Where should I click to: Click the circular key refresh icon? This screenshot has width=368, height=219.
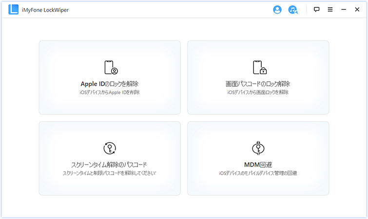[x=110, y=148]
